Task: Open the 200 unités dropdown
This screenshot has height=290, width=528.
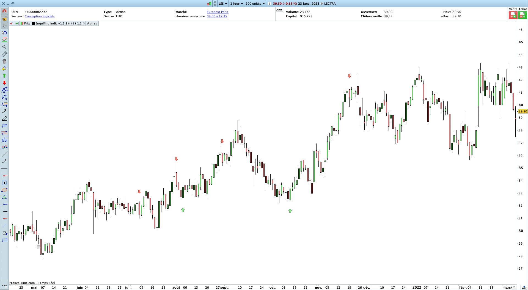Action: pos(255,4)
